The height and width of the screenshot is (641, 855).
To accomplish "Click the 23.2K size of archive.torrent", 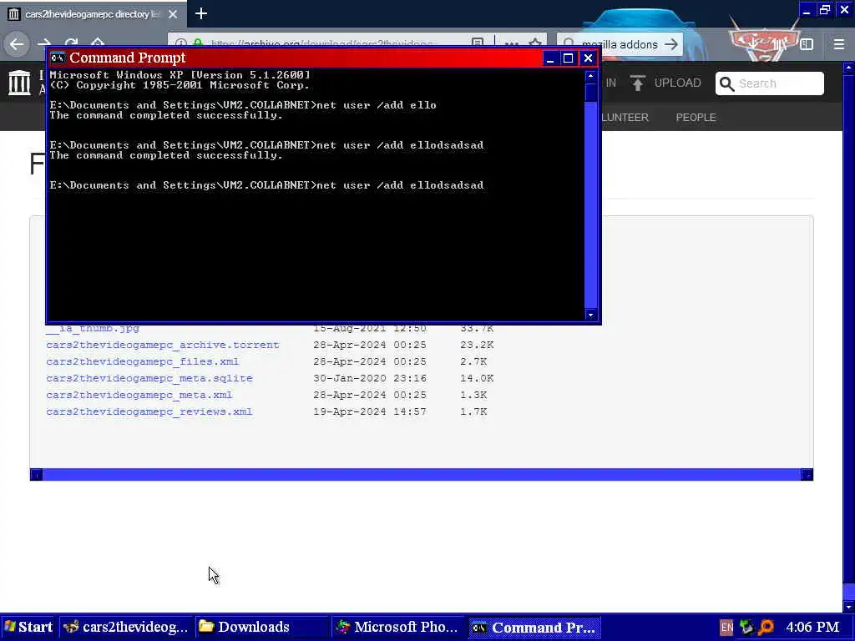I will (477, 345).
